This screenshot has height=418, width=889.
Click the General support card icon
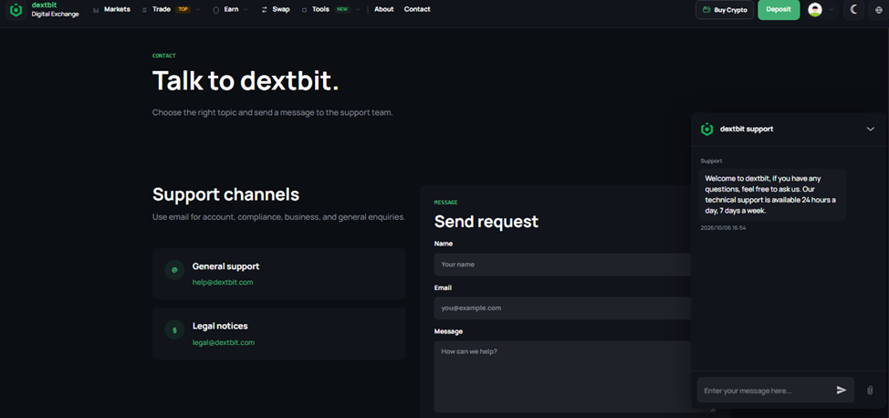(174, 270)
